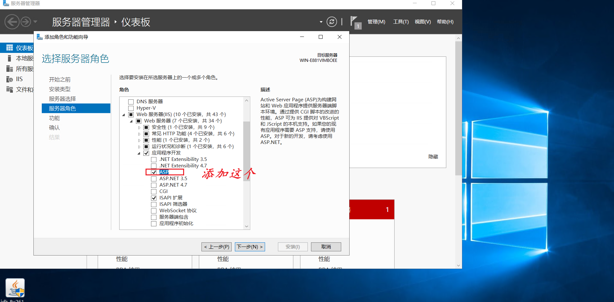Screen dimensions: 614x302
Task: Open the 帮助(H) menu
Action: click(x=445, y=22)
